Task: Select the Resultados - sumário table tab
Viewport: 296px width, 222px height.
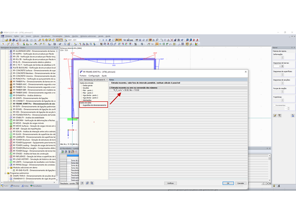Action: pos(68,183)
